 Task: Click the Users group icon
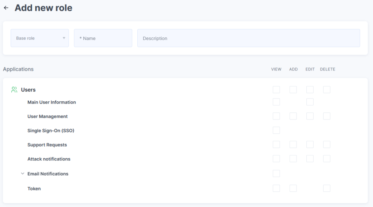(14, 90)
